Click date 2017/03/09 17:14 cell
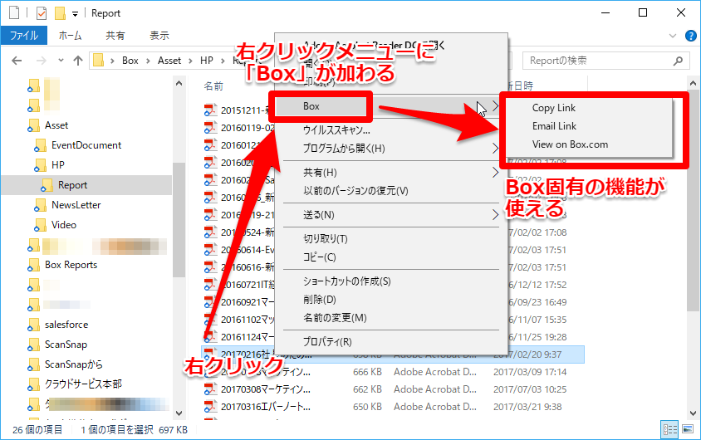The image size is (701, 440). 530,372
